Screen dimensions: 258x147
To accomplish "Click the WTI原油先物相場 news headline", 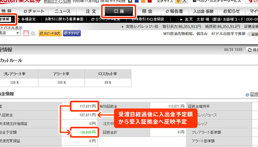I will (x=204, y=34).
